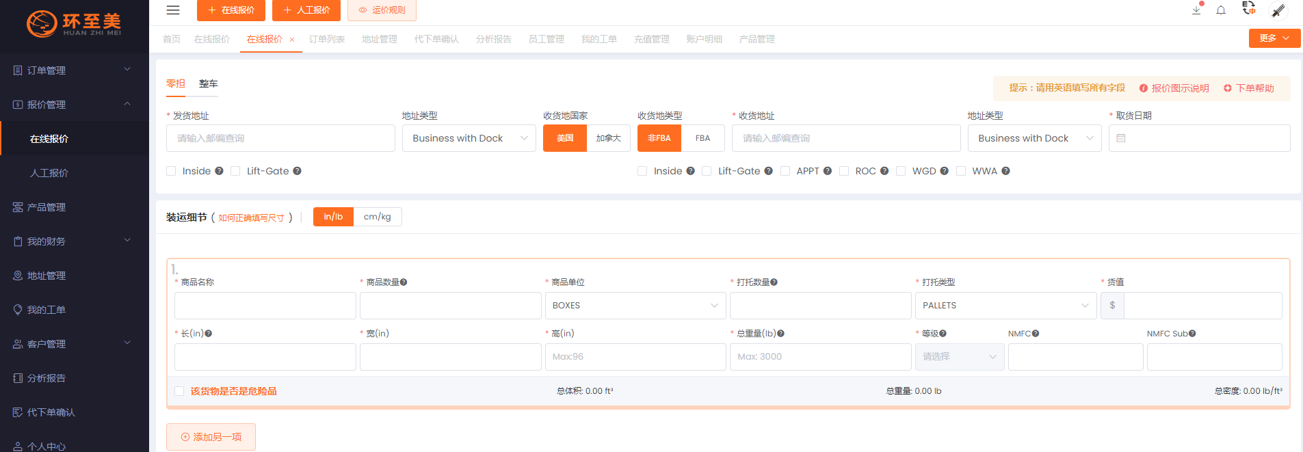Viewport: 1303px width, 452px height.
Task: Close the active 在线报价 tab
Action: [292, 40]
